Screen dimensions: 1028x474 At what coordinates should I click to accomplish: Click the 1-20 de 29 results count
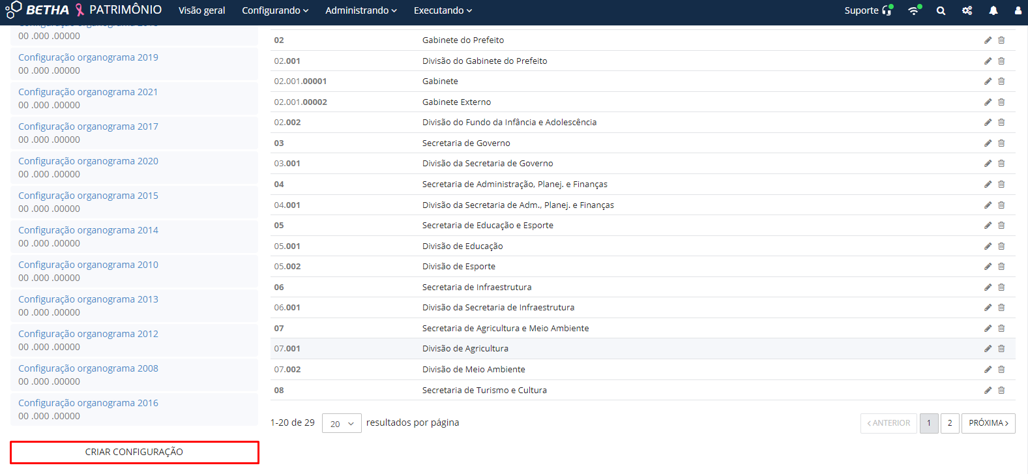tap(293, 422)
